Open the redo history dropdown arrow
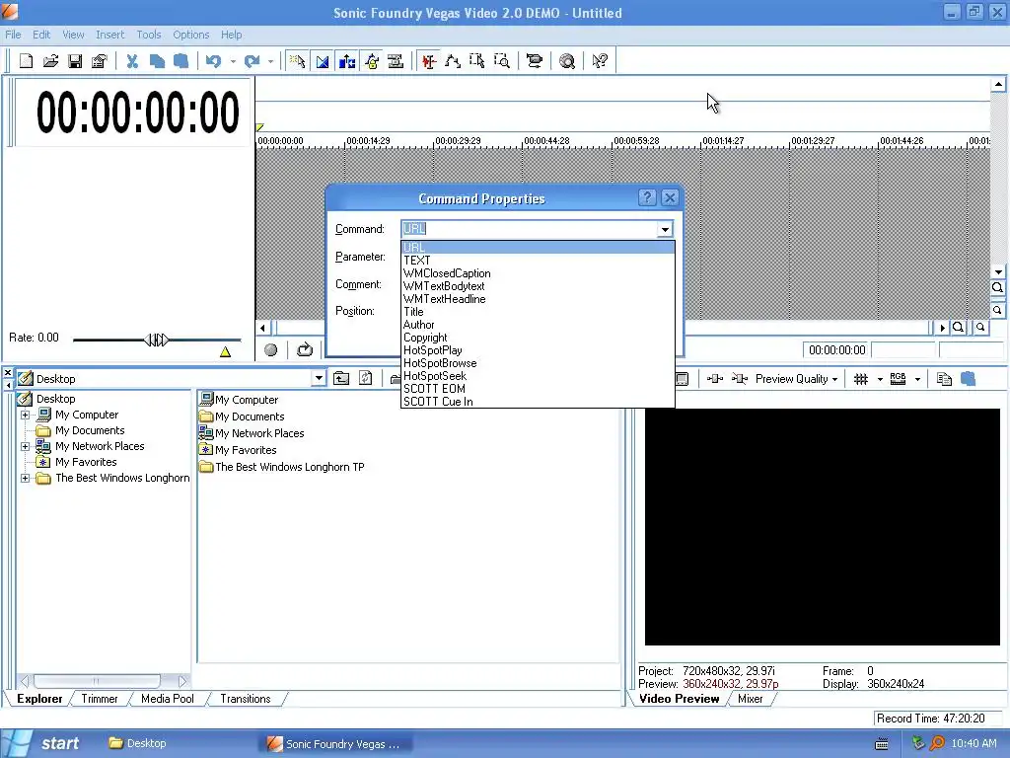The image size is (1010, 758). coord(270,61)
